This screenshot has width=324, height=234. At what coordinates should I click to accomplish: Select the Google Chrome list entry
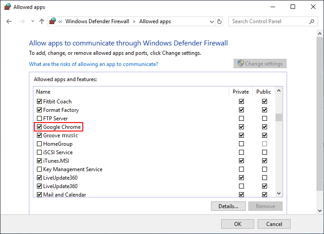click(62, 127)
